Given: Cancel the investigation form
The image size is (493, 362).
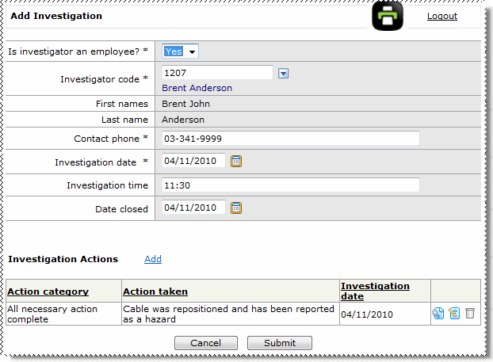Looking at the screenshot, I should click(206, 343).
